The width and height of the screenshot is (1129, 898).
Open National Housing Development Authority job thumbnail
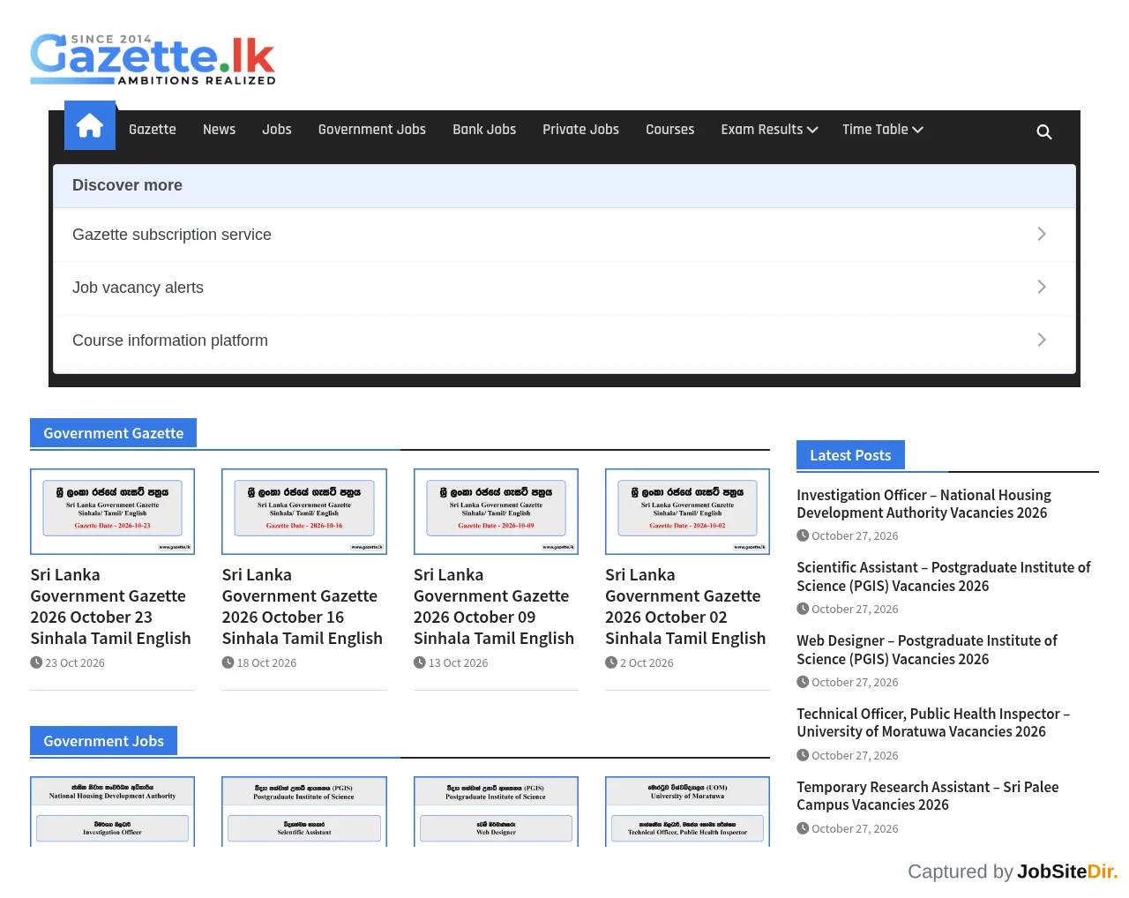[x=113, y=812]
